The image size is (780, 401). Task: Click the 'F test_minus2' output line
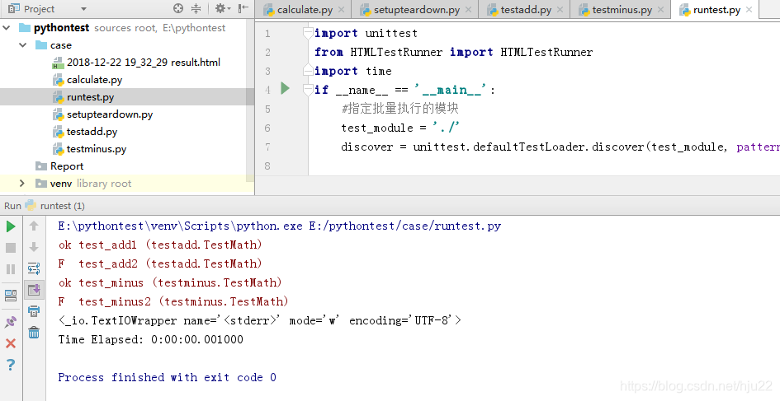[173, 301]
